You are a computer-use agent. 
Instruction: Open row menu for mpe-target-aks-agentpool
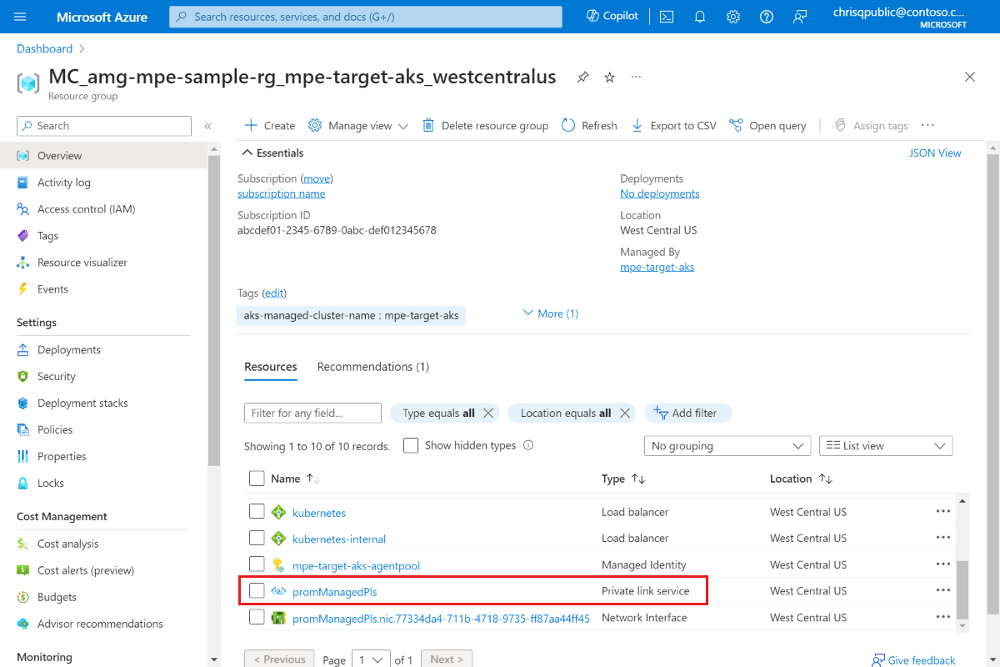click(x=943, y=564)
